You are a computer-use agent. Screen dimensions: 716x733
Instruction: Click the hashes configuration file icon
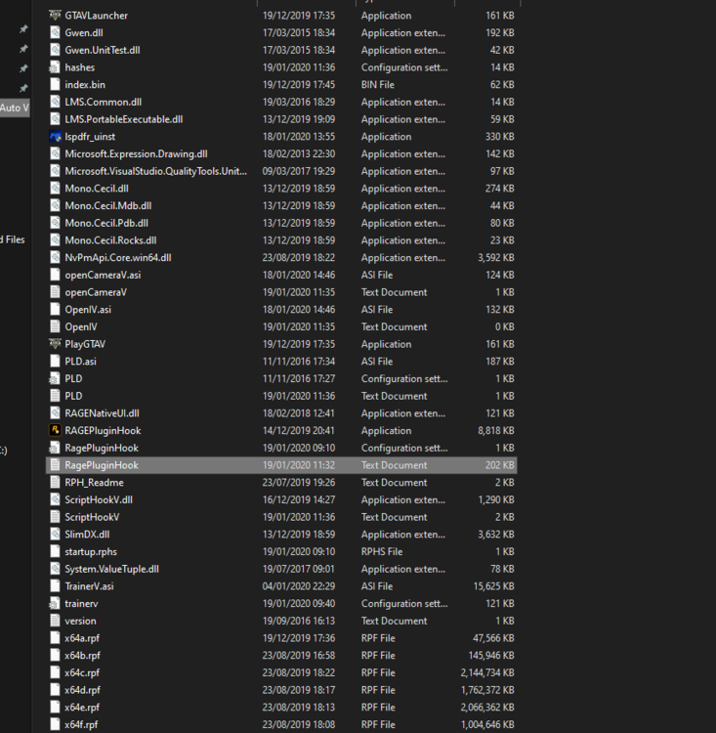[55, 67]
